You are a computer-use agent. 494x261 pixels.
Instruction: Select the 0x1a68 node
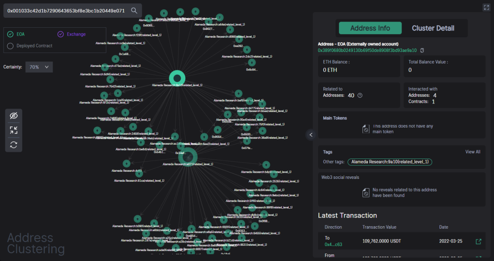pyautogui.click(x=125, y=47)
